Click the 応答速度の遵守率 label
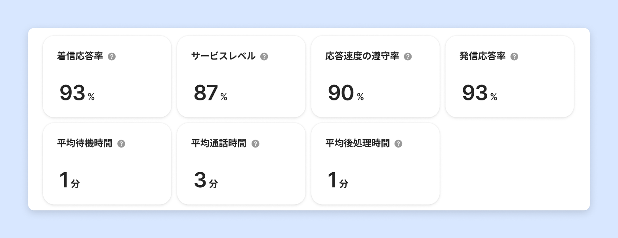 [x=362, y=56]
